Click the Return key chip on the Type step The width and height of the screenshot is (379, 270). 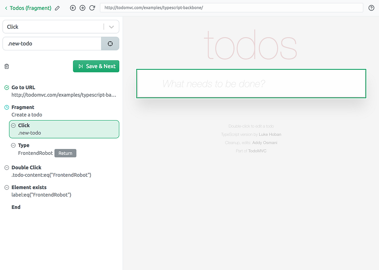coord(65,153)
